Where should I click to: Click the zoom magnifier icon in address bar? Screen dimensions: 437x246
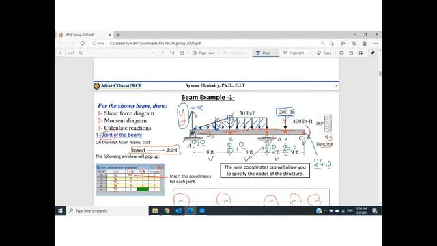[x=322, y=43]
